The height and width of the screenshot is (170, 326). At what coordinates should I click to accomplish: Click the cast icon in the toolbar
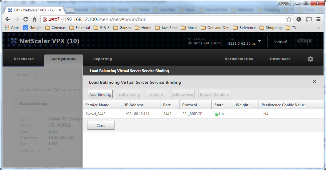[x=308, y=19]
